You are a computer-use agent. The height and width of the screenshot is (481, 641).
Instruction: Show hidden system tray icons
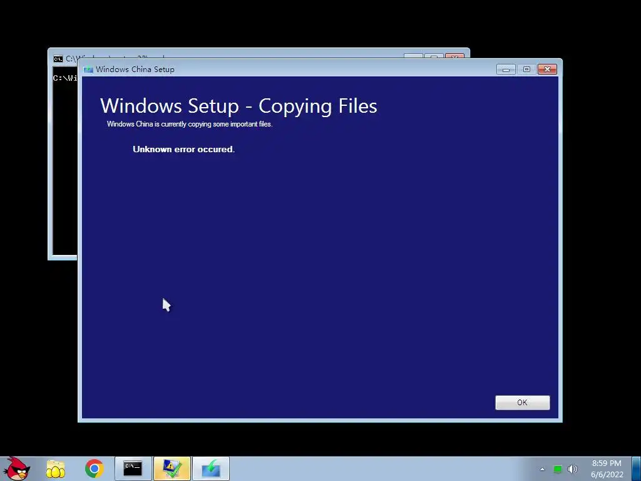(542, 469)
